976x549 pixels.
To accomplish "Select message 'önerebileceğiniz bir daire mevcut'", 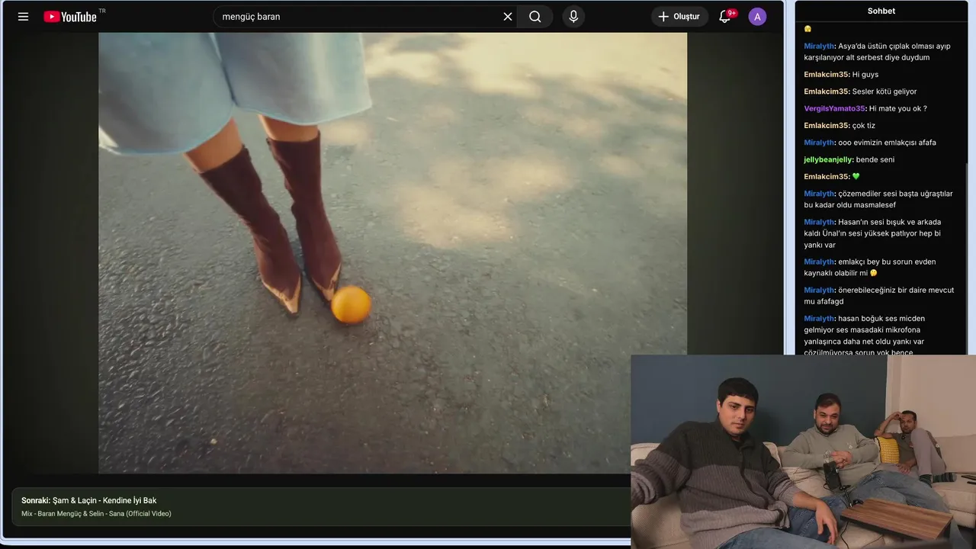I will coord(879,295).
